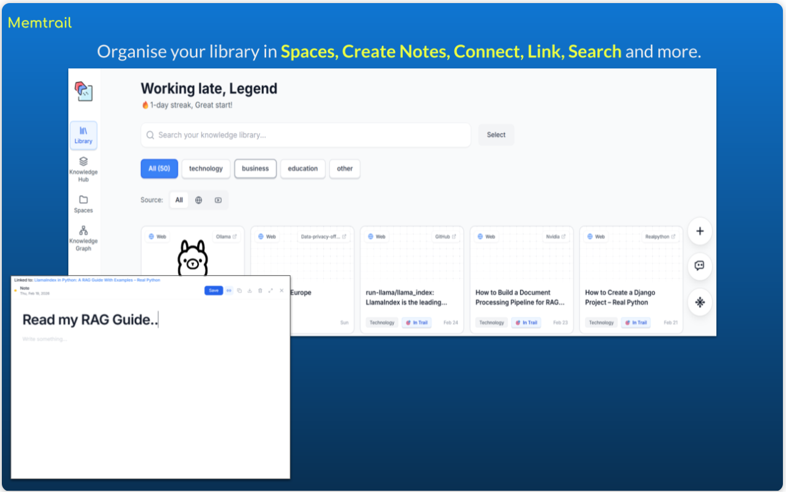Open the Ollama external link badge
The width and height of the screenshot is (786, 492).
226,236
